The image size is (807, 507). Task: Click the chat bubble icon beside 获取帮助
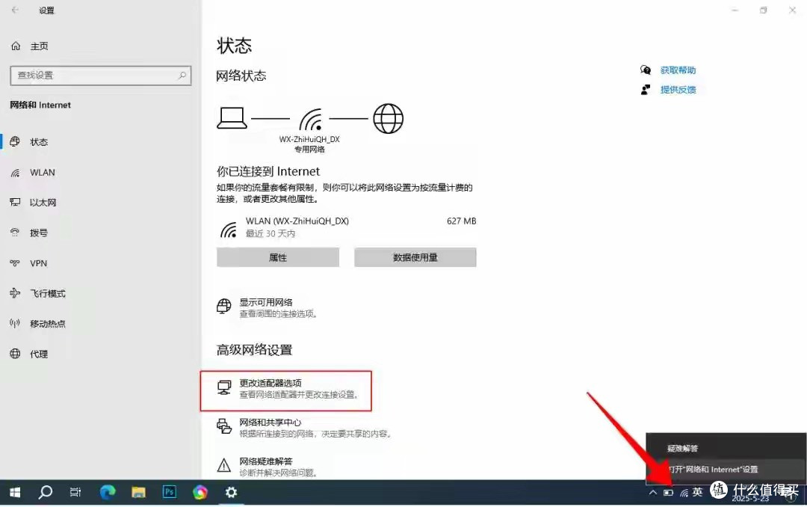tap(646, 70)
